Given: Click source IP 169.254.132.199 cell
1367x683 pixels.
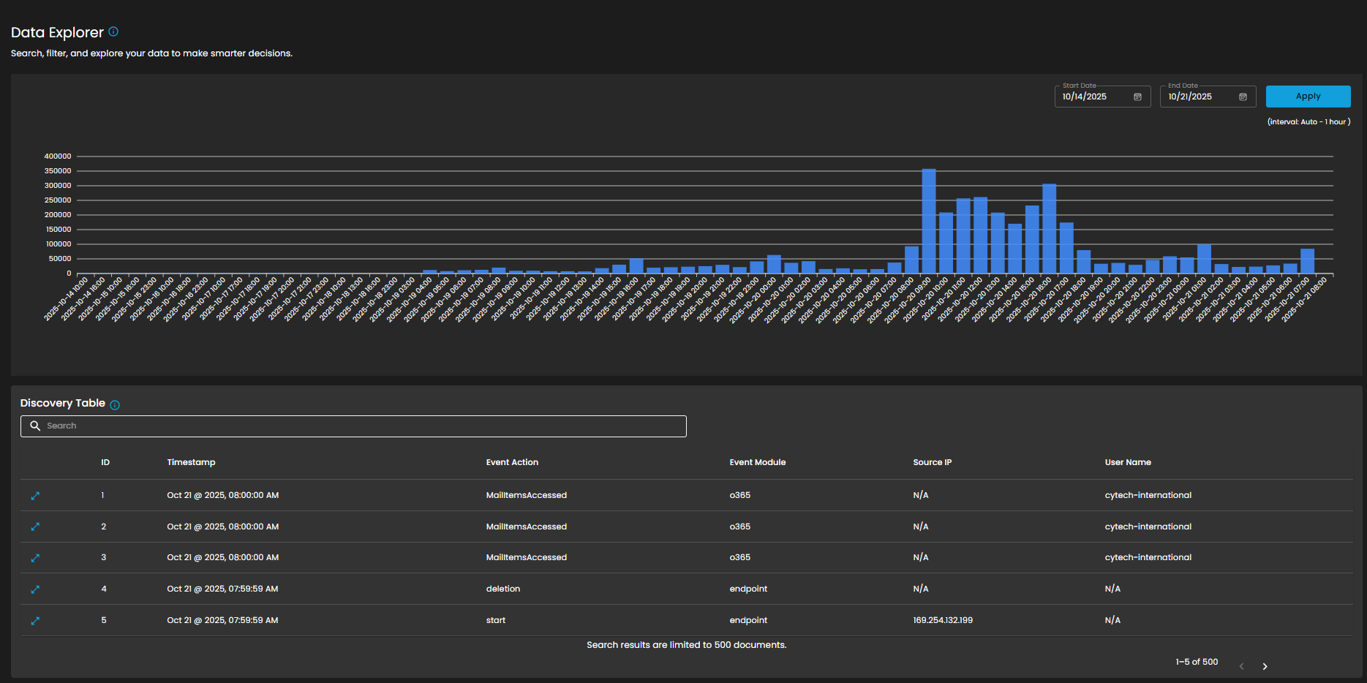Looking at the screenshot, I should click(943, 620).
